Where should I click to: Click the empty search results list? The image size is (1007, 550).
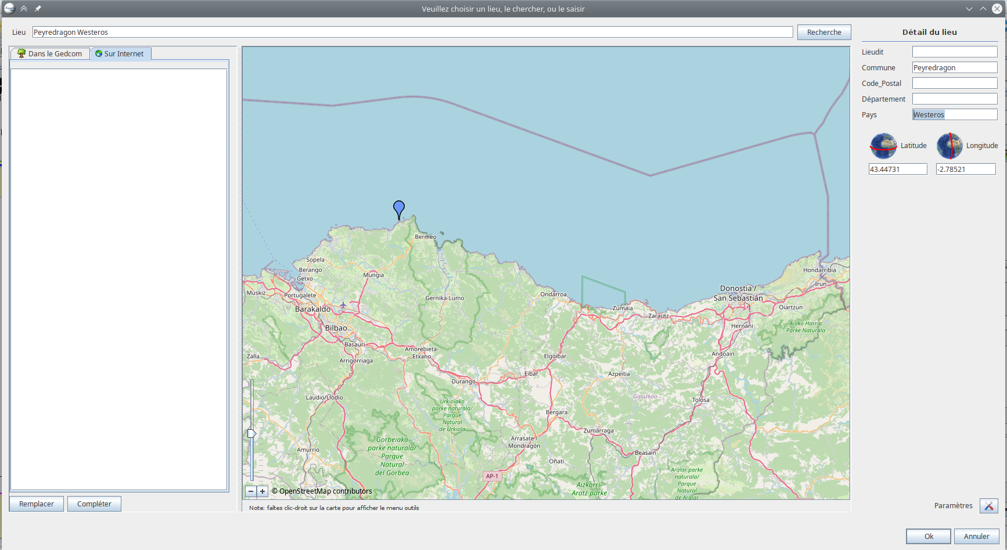point(118,279)
